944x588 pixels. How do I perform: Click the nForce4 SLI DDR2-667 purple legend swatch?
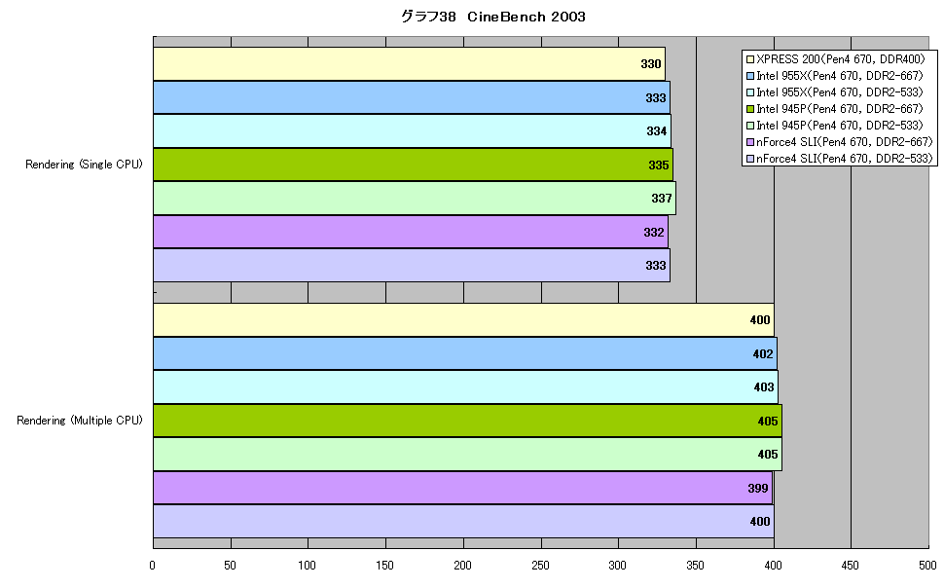750,142
